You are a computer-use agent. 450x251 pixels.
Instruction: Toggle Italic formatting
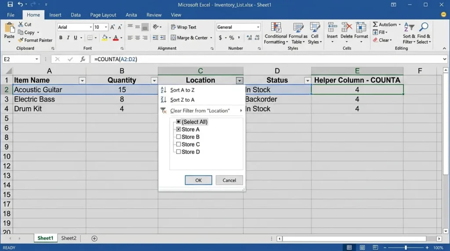pyautogui.click(x=68, y=38)
